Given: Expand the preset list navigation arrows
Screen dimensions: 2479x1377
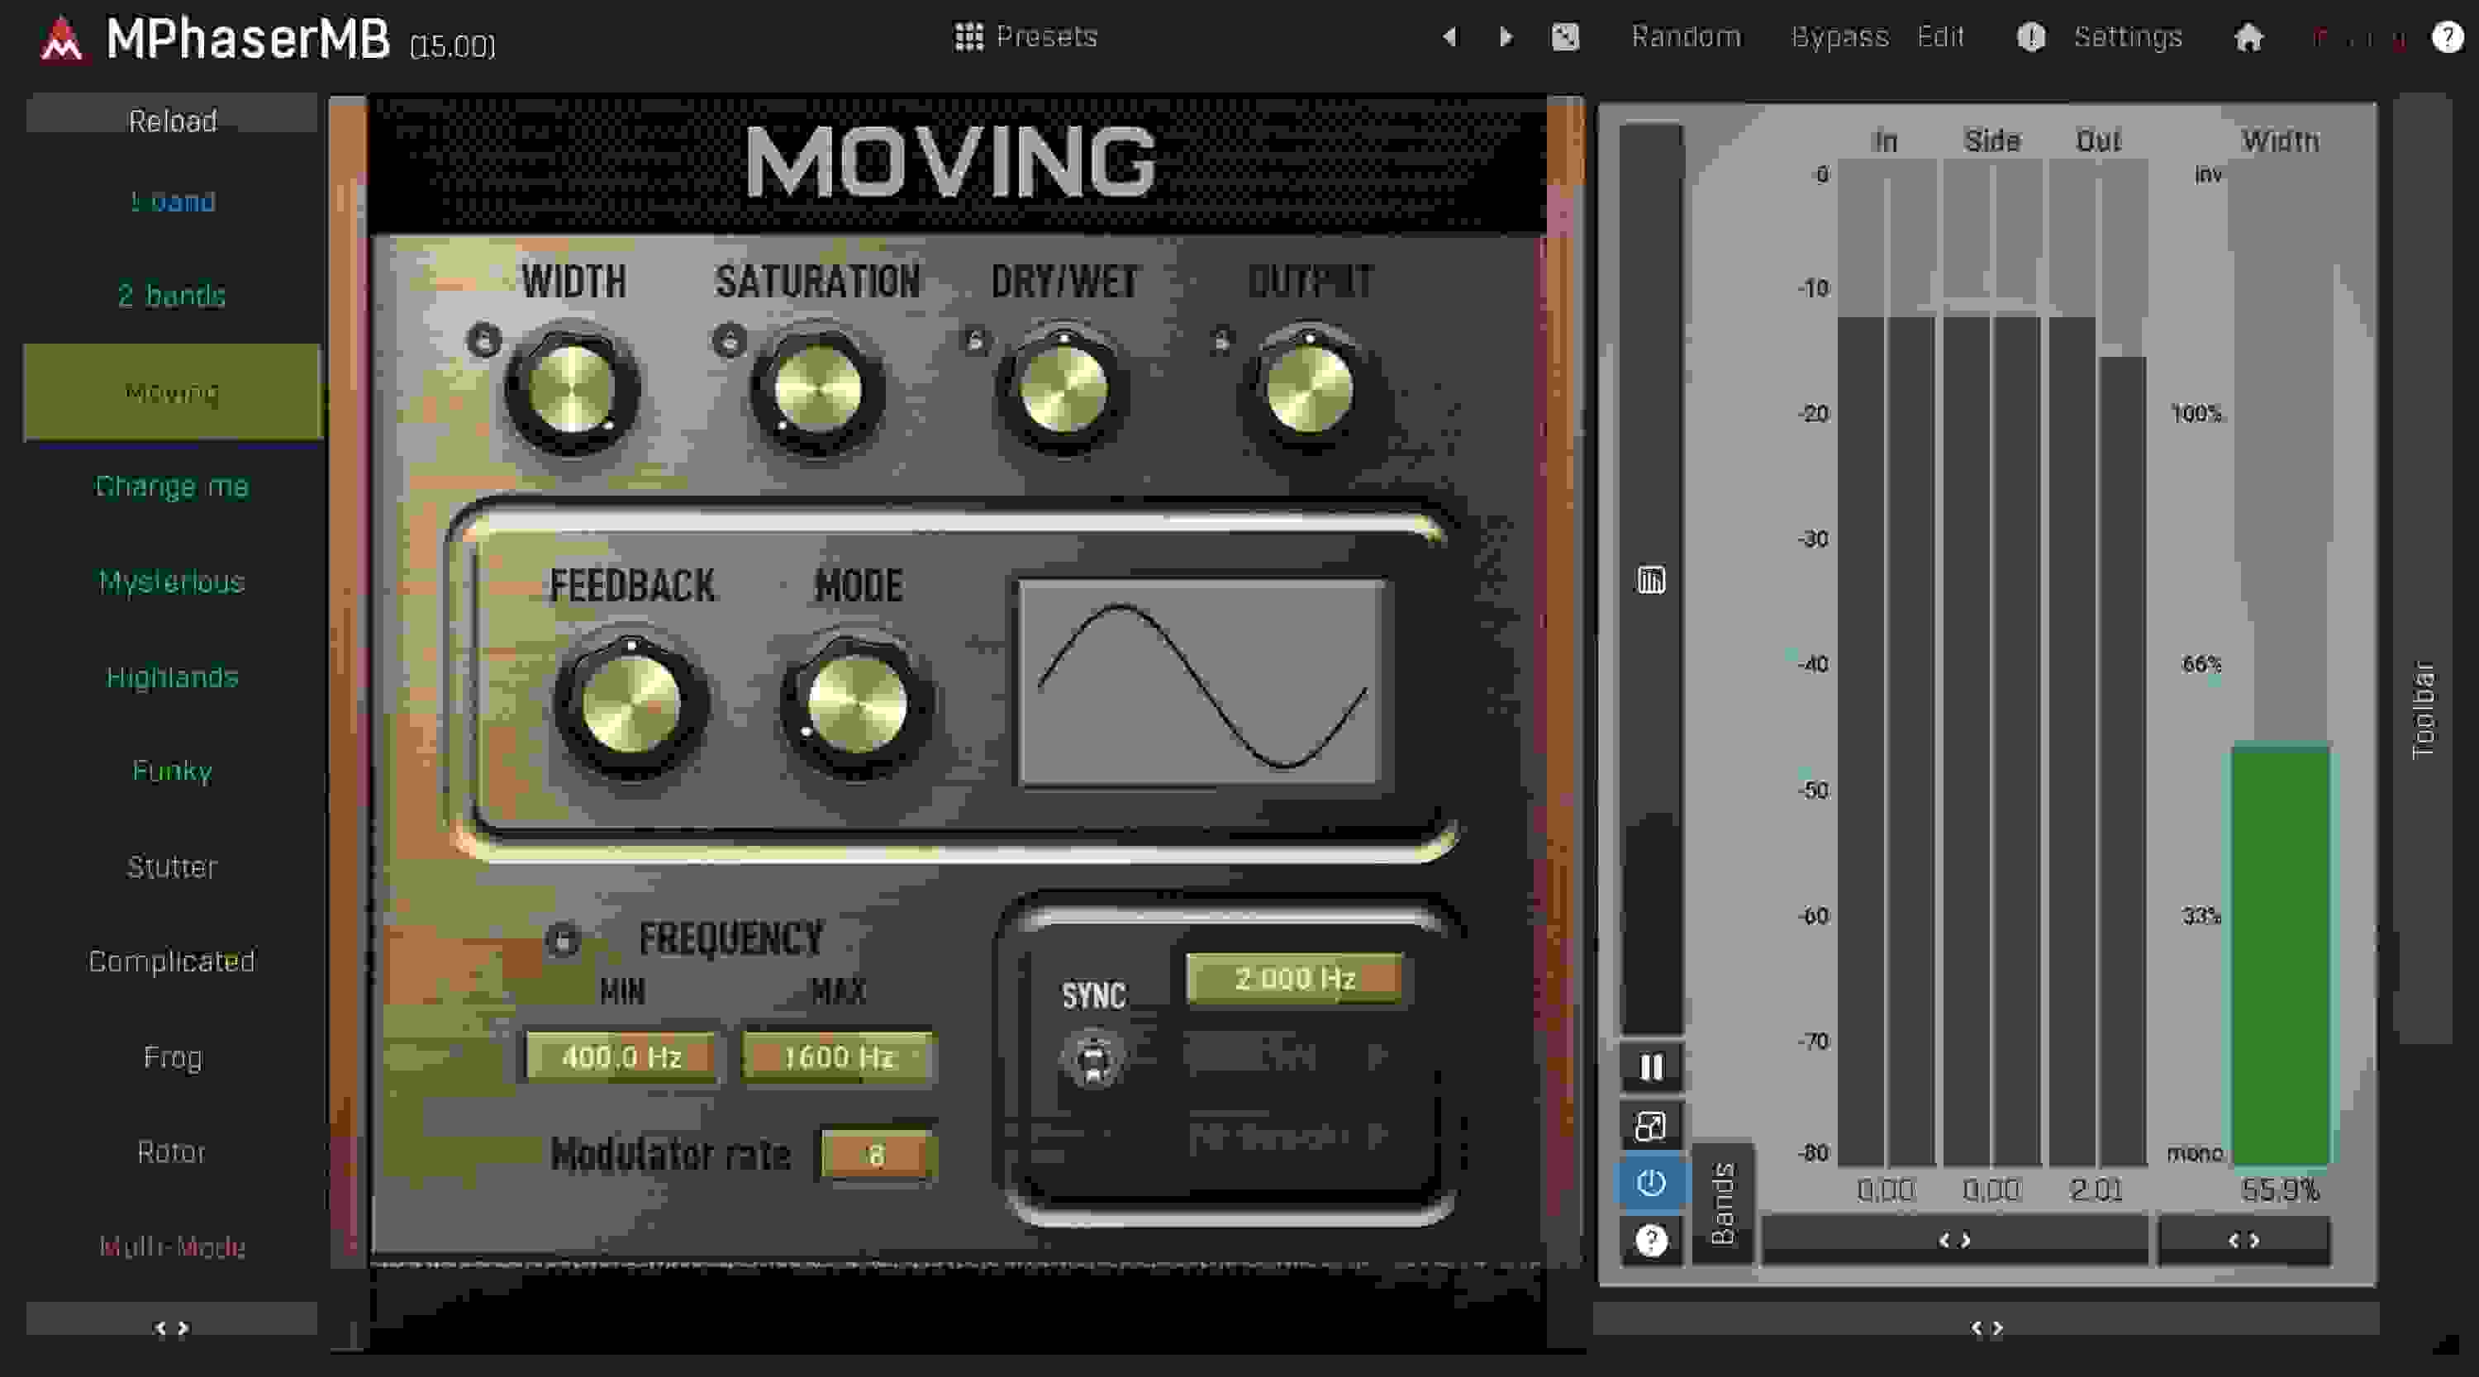Looking at the screenshot, I should [x=174, y=1328].
